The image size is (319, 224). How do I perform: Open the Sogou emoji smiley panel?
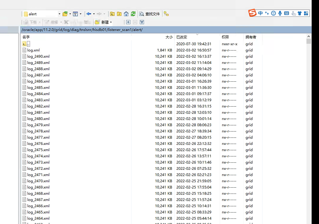pyautogui.click(x=273, y=13)
